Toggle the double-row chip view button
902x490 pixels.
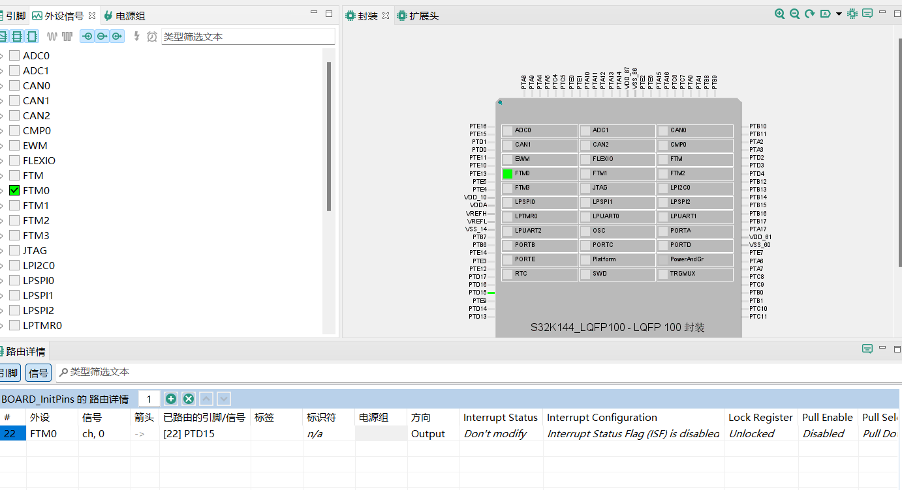(17, 36)
